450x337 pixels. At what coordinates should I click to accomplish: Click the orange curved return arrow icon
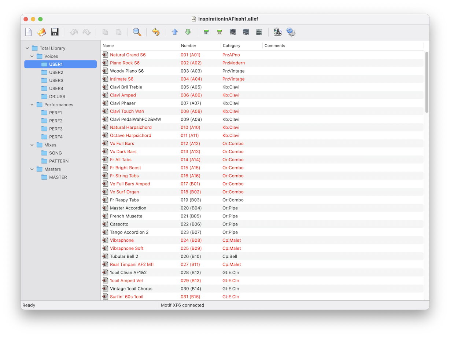click(156, 32)
